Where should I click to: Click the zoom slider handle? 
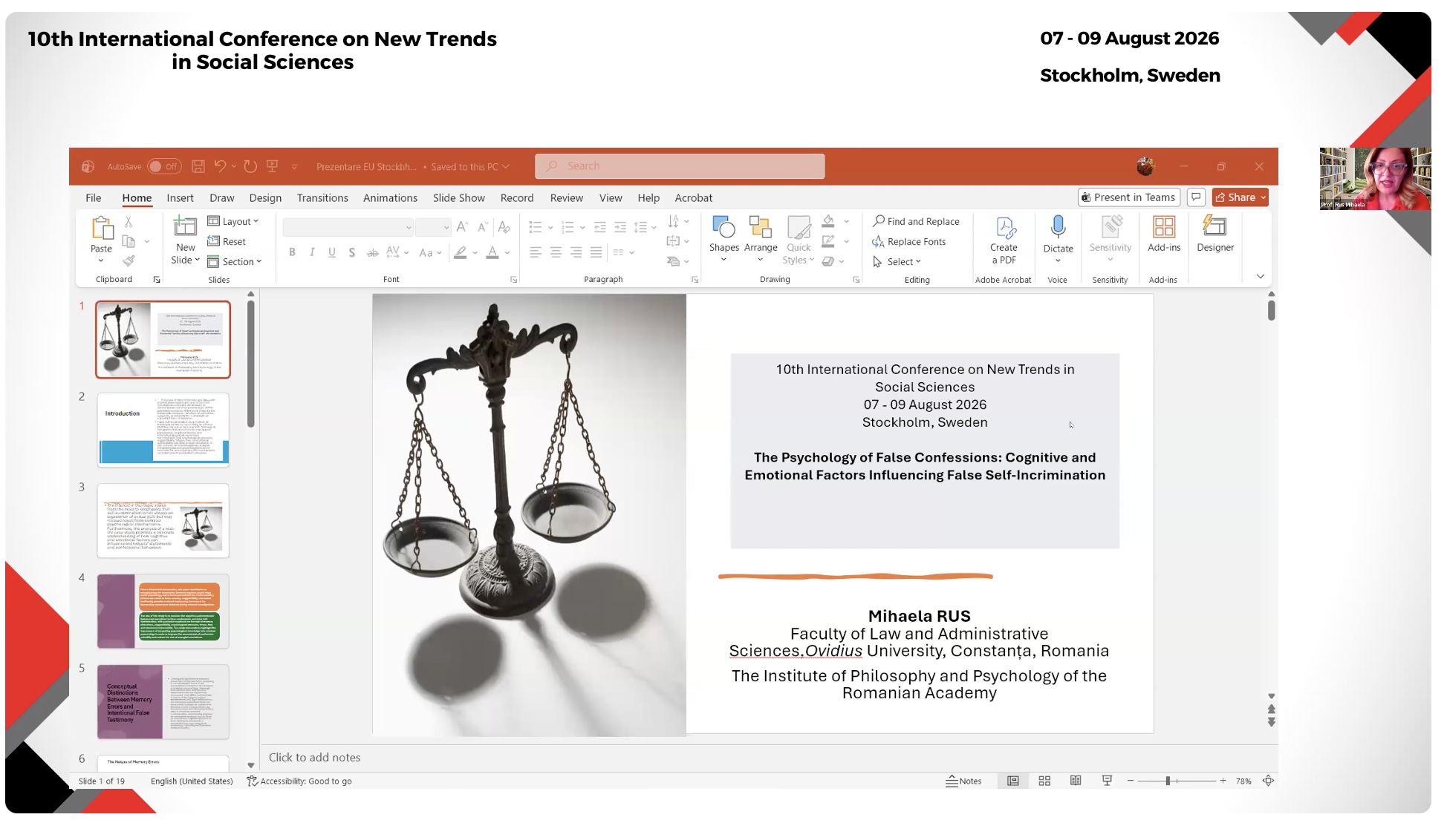[x=1168, y=781]
